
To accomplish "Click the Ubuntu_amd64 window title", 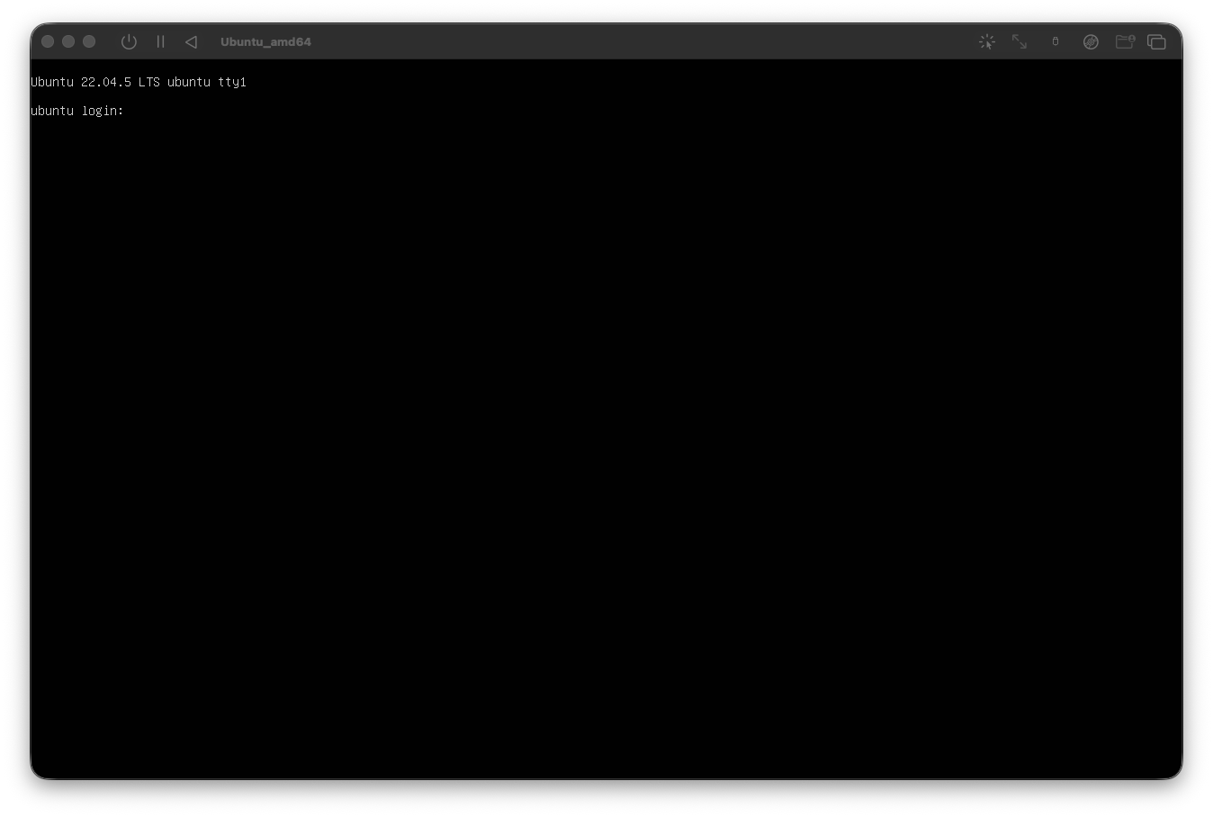I will pos(265,41).
